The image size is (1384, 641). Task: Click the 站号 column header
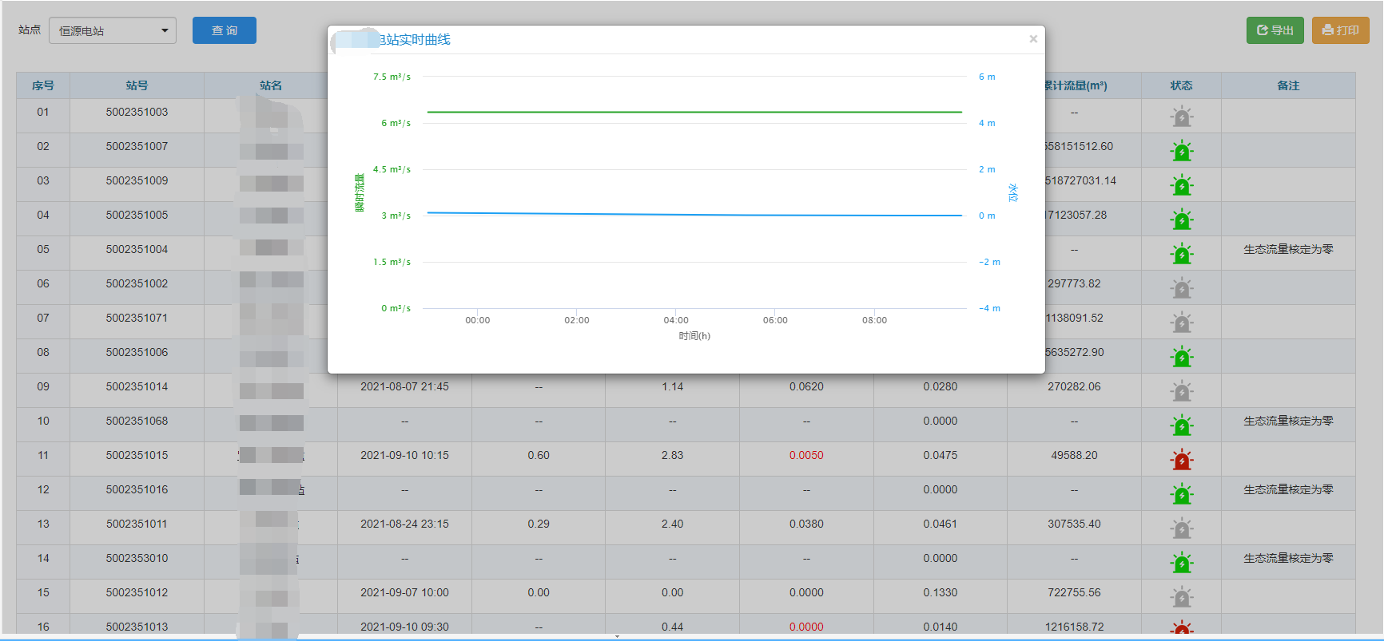137,85
